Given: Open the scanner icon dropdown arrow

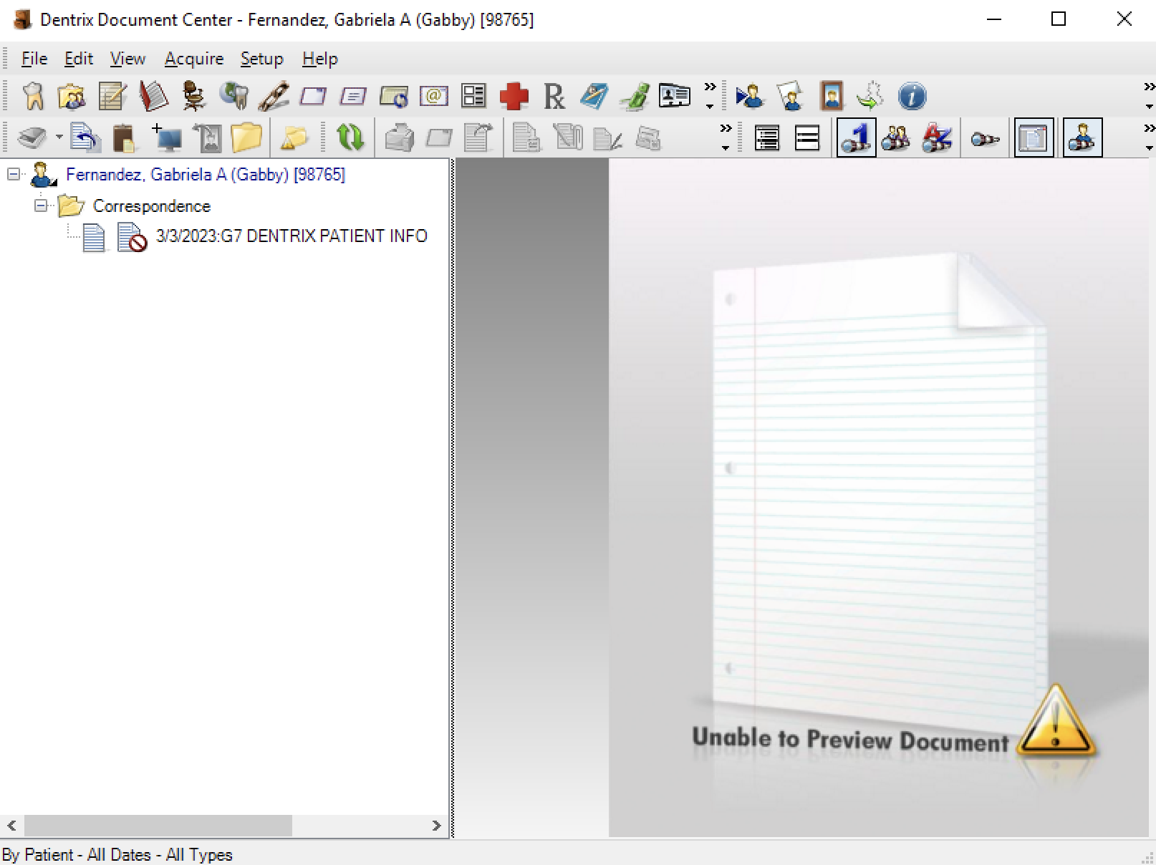Looking at the screenshot, I should 59,137.
